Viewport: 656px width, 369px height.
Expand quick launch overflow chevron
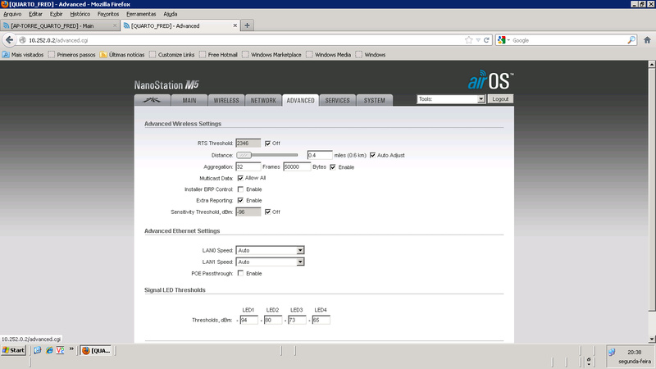coord(71,348)
